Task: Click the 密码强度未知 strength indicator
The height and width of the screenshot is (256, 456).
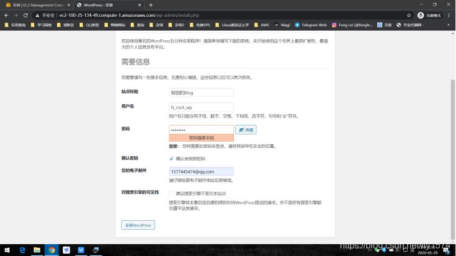Action: 201,138
